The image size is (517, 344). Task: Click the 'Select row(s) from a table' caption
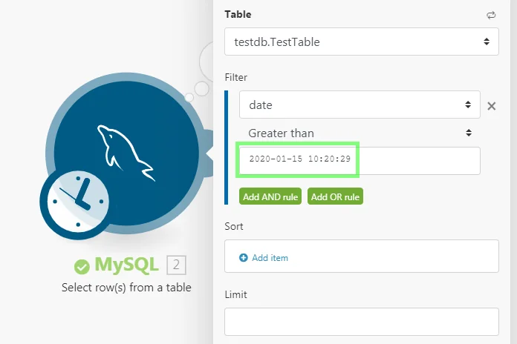click(x=126, y=288)
